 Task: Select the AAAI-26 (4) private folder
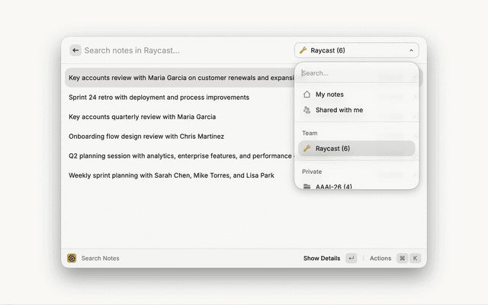(x=333, y=186)
